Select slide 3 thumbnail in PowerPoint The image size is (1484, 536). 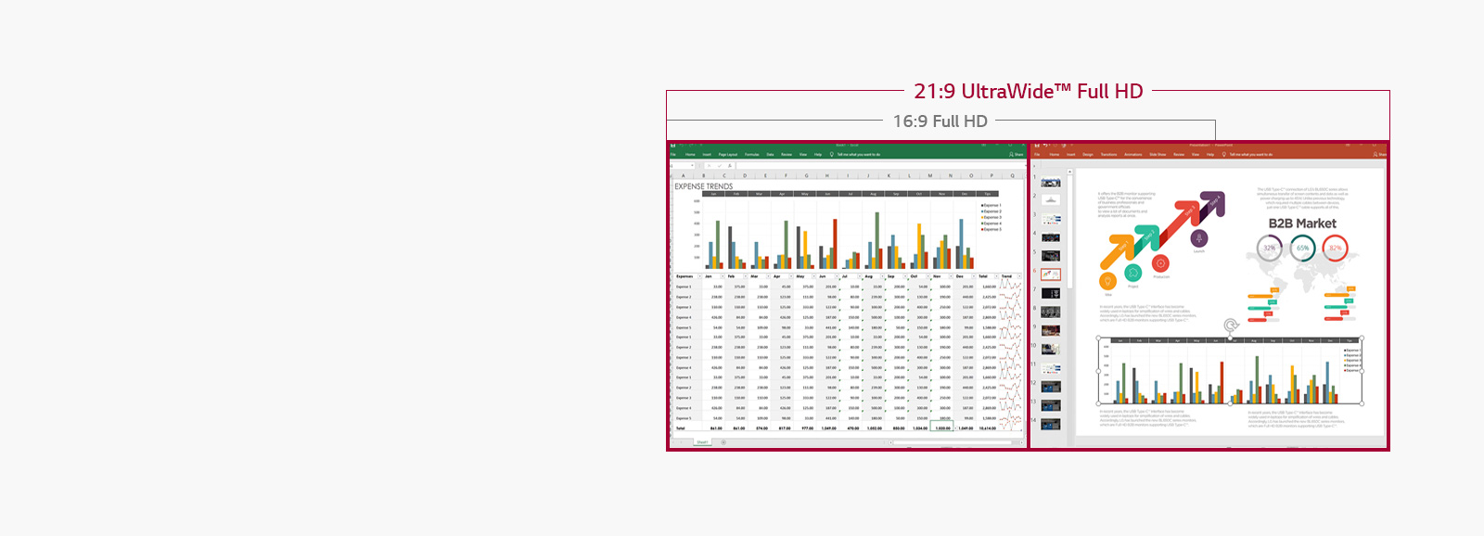point(1050,220)
